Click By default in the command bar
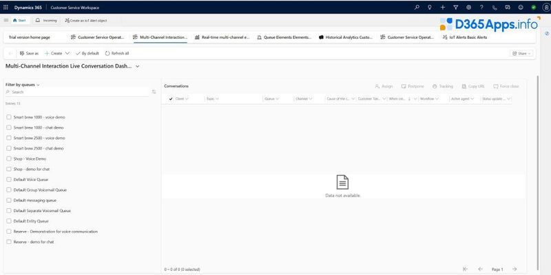Image resolution: width=551 pixels, height=275 pixels. pos(87,54)
